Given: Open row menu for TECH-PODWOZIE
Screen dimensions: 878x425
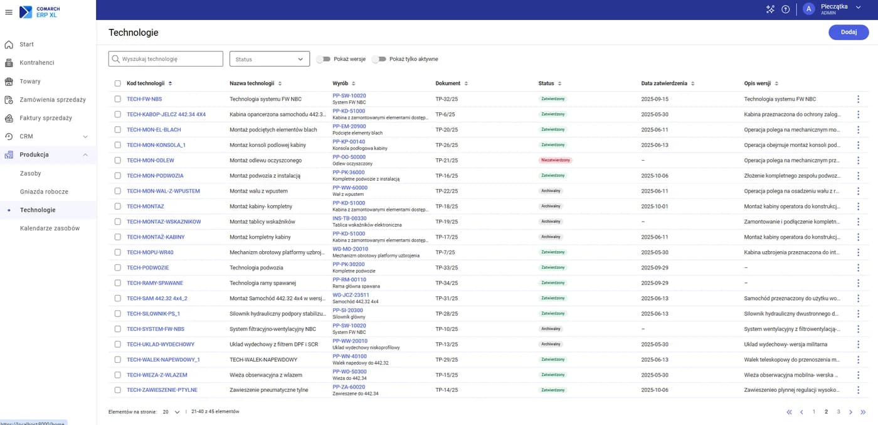Looking at the screenshot, I should pos(858,267).
